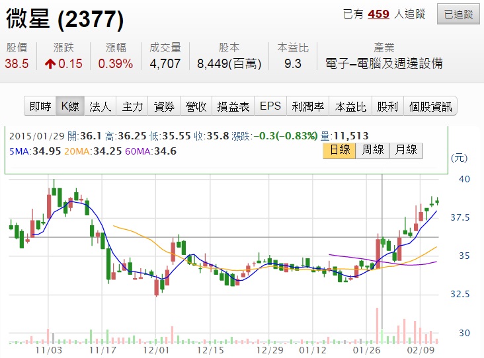Click the tall red volume bar near 01/26
The height and width of the screenshot is (358, 484).
pos(377,326)
